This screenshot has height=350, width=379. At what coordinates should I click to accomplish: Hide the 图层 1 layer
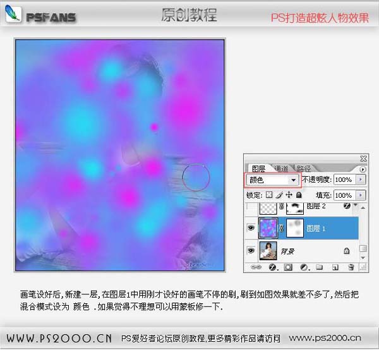pyautogui.click(x=251, y=228)
